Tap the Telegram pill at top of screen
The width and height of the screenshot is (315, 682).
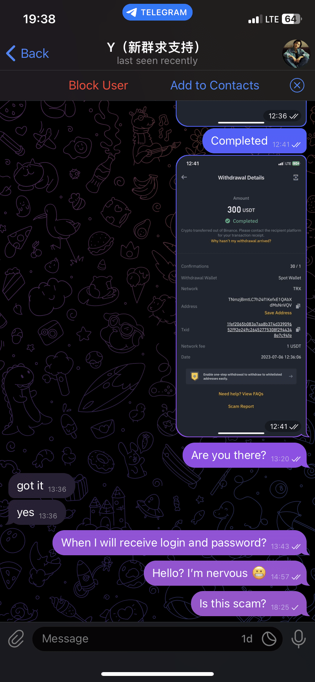coord(157,12)
